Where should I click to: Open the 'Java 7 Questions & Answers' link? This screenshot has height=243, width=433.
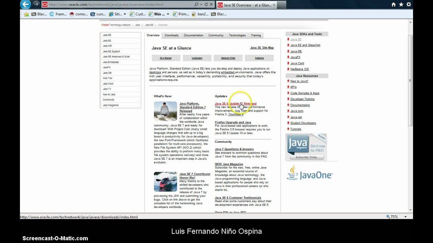pyautogui.click(x=234, y=149)
